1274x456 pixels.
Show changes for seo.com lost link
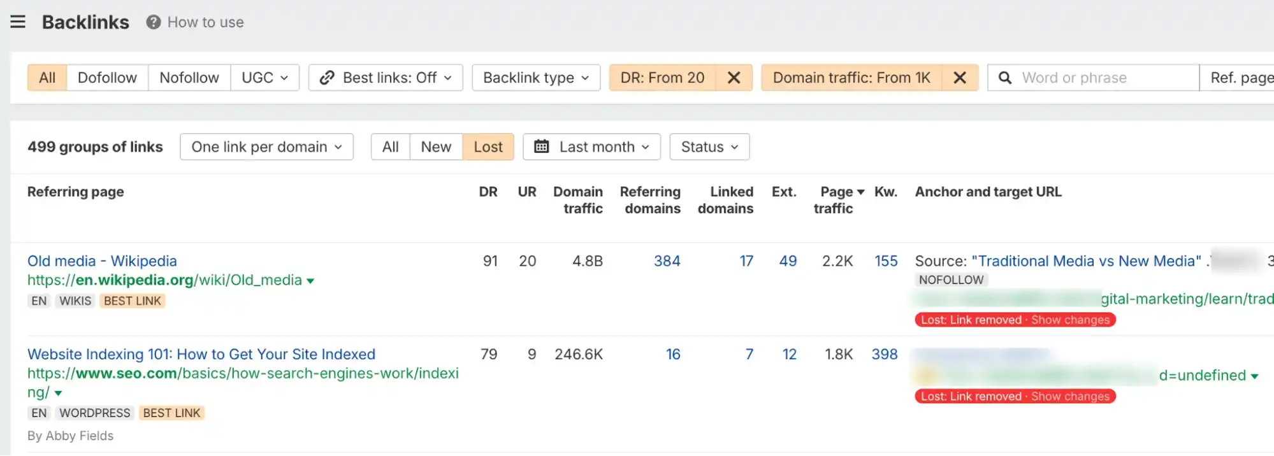click(x=1071, y=396)
